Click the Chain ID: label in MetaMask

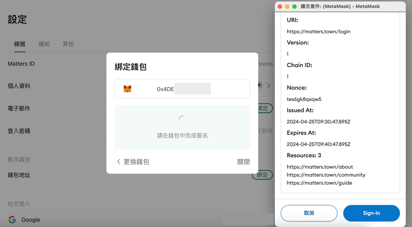click(x=299, y=65)
